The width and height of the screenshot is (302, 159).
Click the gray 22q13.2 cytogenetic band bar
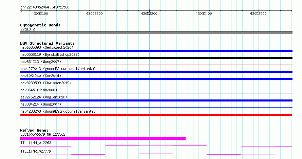coord(156,33)
